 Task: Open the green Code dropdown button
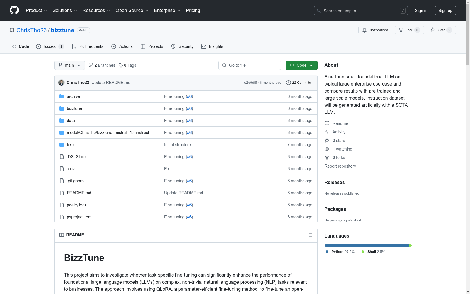[301, 65]
